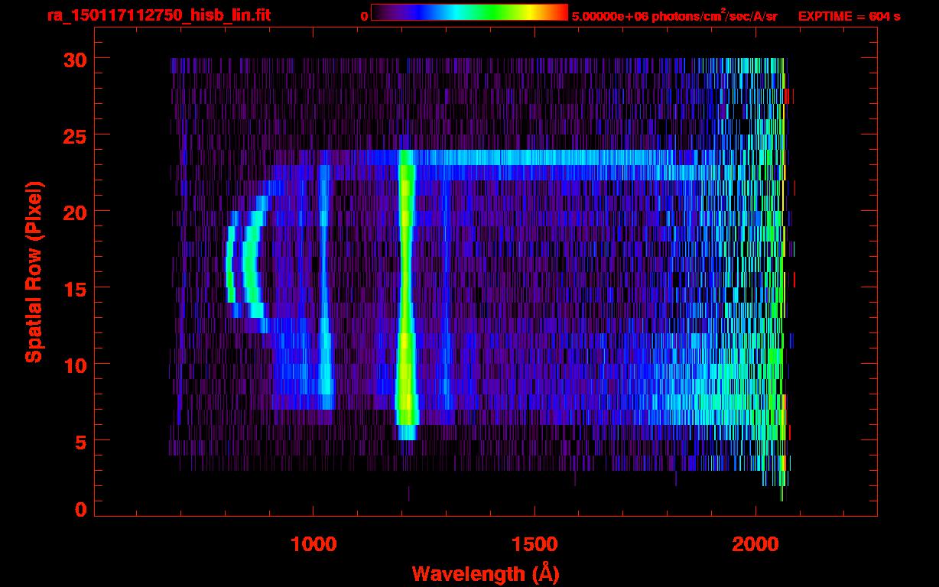Screen dimensions: 939x587
Task: Click the EXPTIME = 604 s label
Action: [849, 16]
